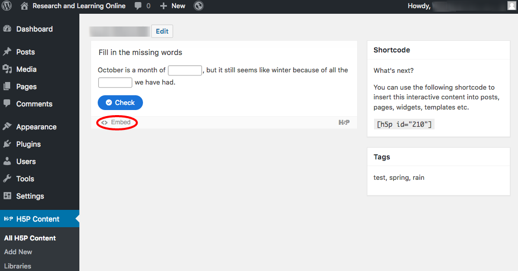Click the 'Fill in the missing words' heading

pos(140,52)
